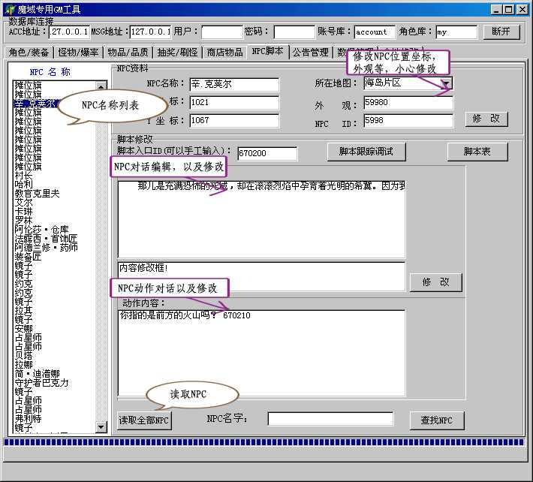Viewport: 533px width, 482px height.
Task: Focus the 脚本入口ID input field
Action: point(266,153)
